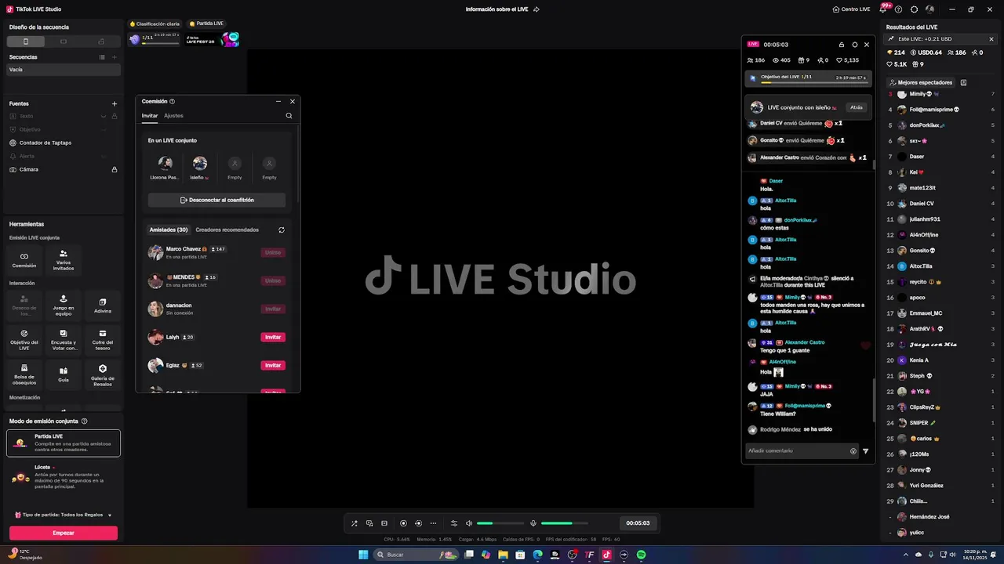
Task: Select Creadores recomendados tab
Action: (x=227, y=230)
